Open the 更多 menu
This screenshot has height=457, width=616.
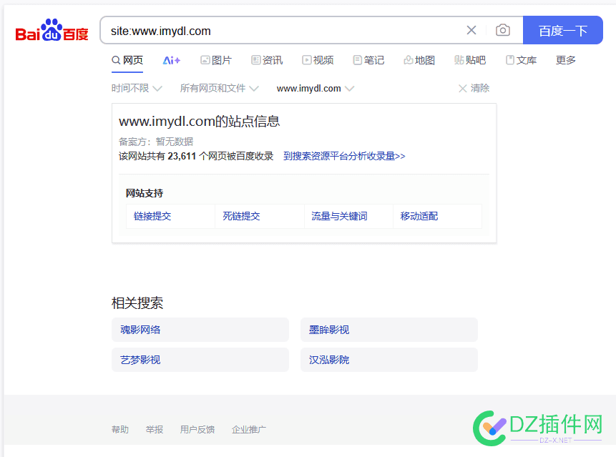(566, 60)
